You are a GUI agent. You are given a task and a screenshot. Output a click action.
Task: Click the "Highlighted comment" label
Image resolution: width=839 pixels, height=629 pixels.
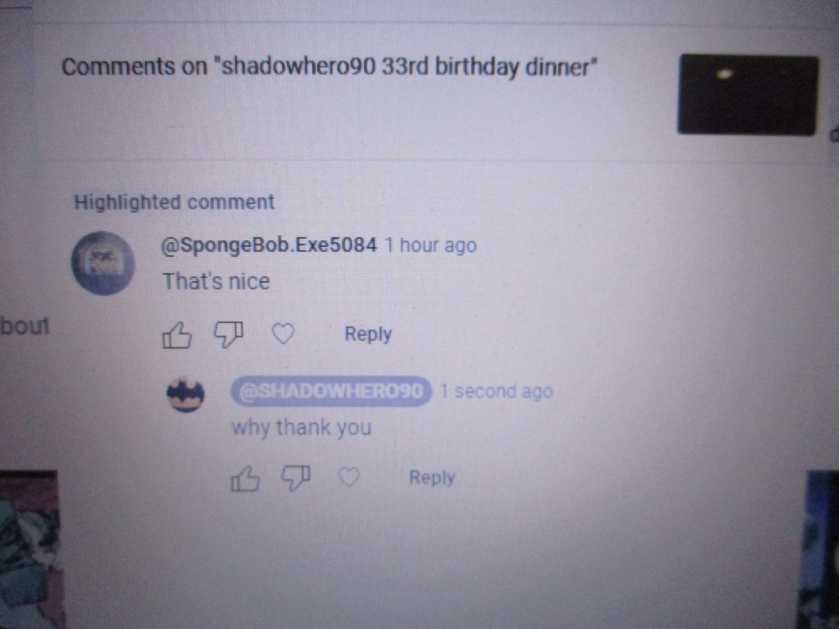point(174,202)
